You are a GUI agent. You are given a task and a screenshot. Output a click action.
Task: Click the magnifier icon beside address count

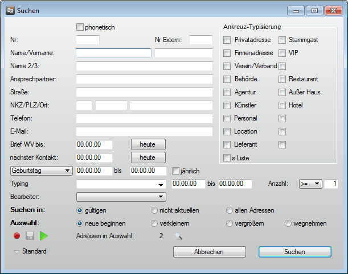(179, 236)
